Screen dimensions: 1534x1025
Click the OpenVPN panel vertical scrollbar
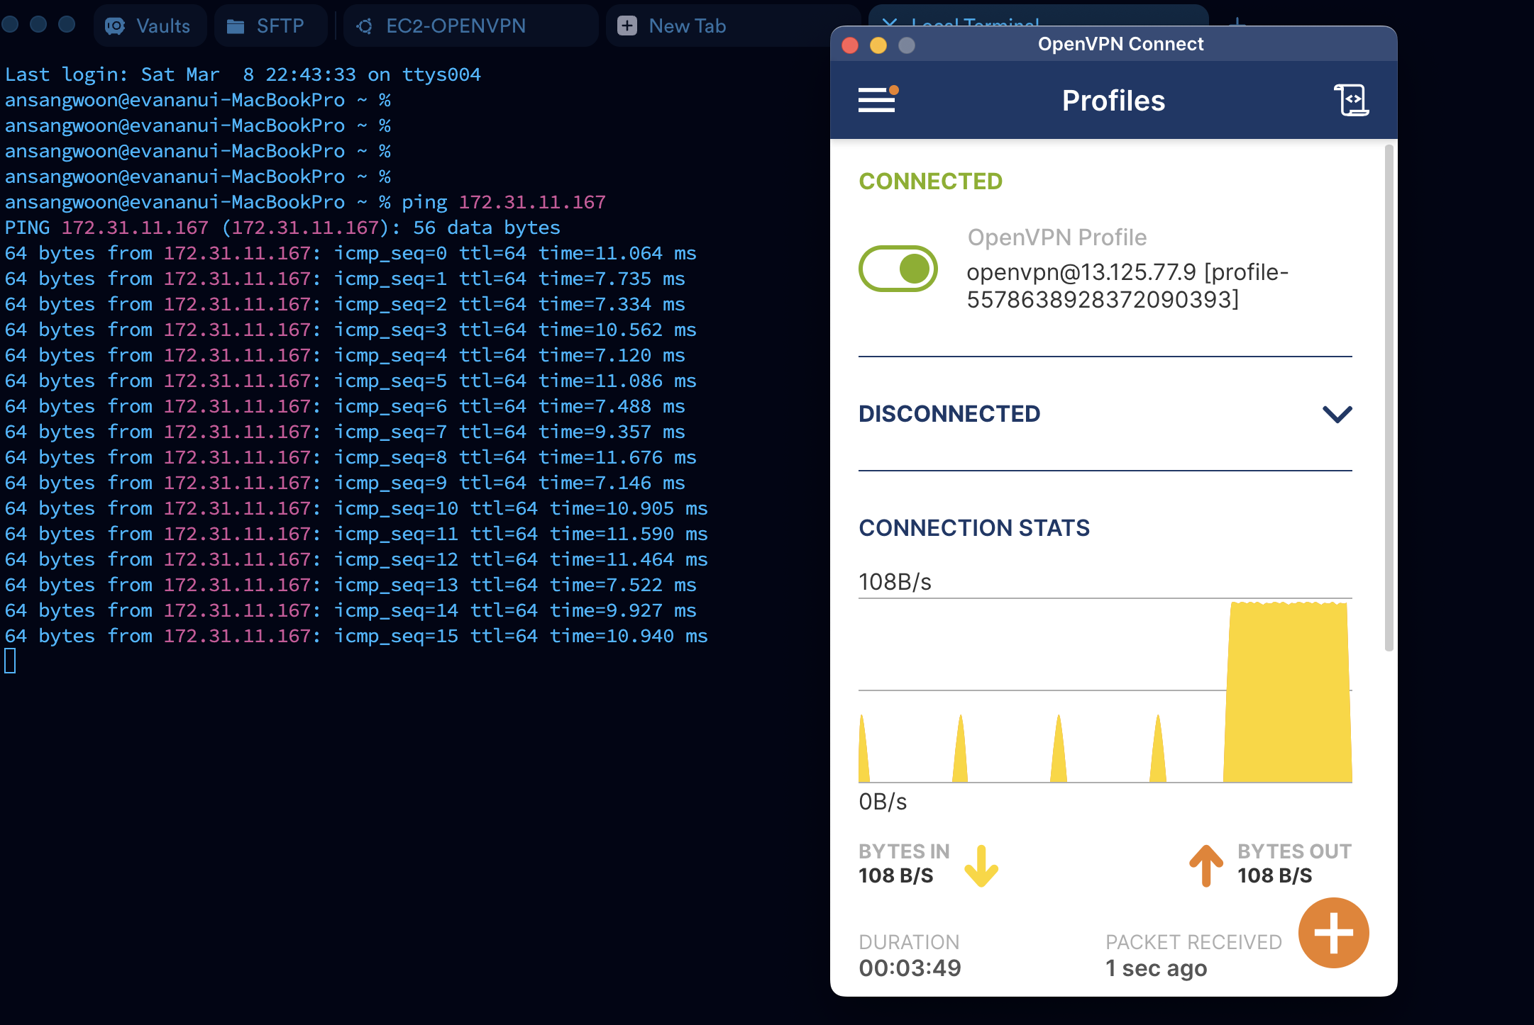point(1389,397)
